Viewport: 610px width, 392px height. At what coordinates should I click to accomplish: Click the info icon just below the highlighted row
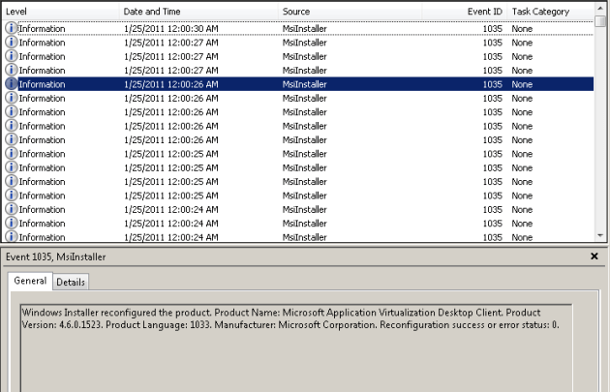(x=12, y=98)
